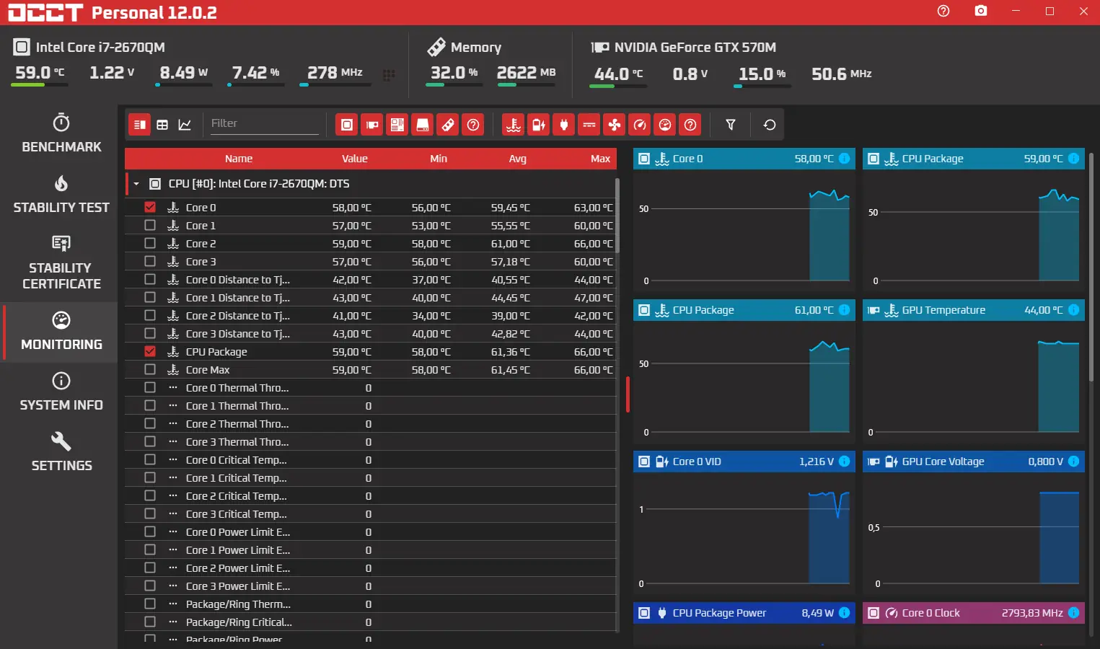1100x649 pixels.
Task: Toggle the CPU hardware filter icon
Action: pyautogui.click(x=347, y=125)
